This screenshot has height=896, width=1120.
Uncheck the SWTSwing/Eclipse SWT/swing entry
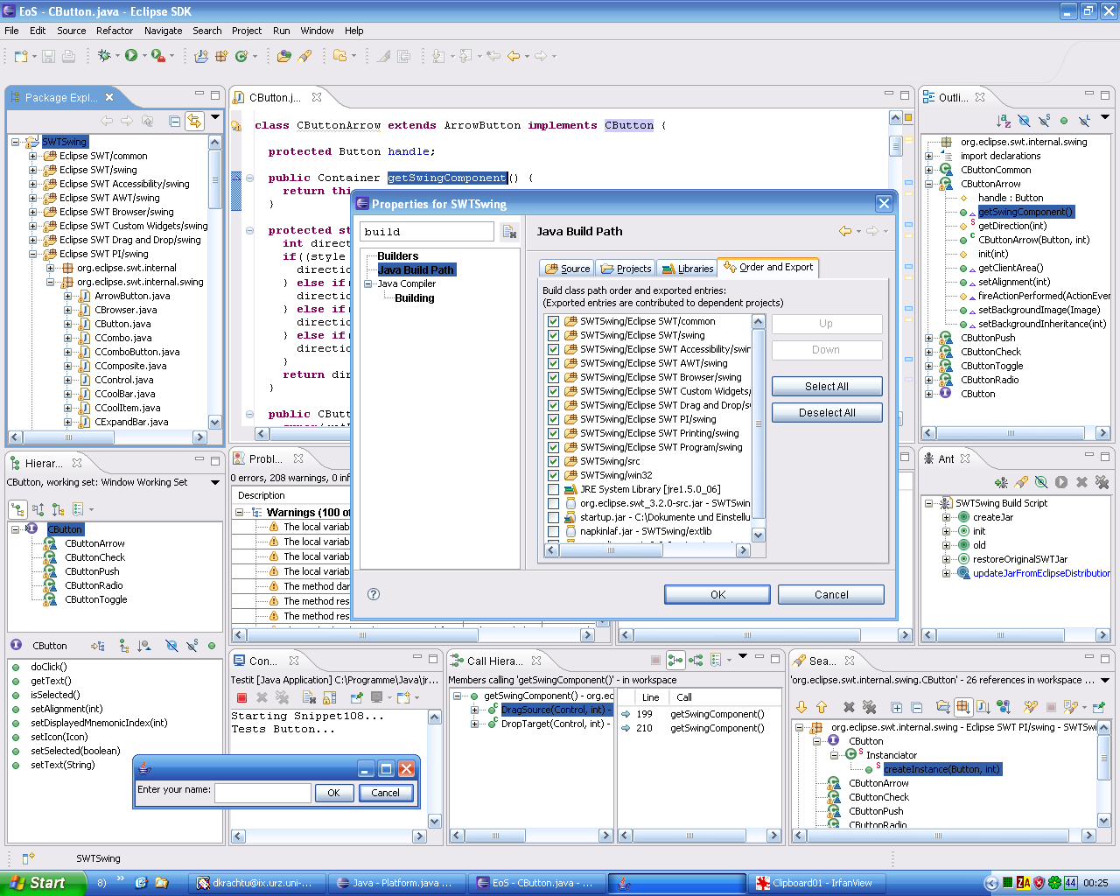[x=553, y=335]
